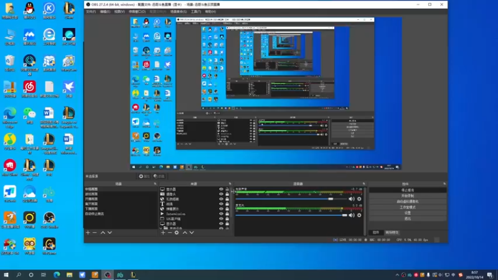
Task: Remove the selected scene with minus icon
Action: [95, 233]
